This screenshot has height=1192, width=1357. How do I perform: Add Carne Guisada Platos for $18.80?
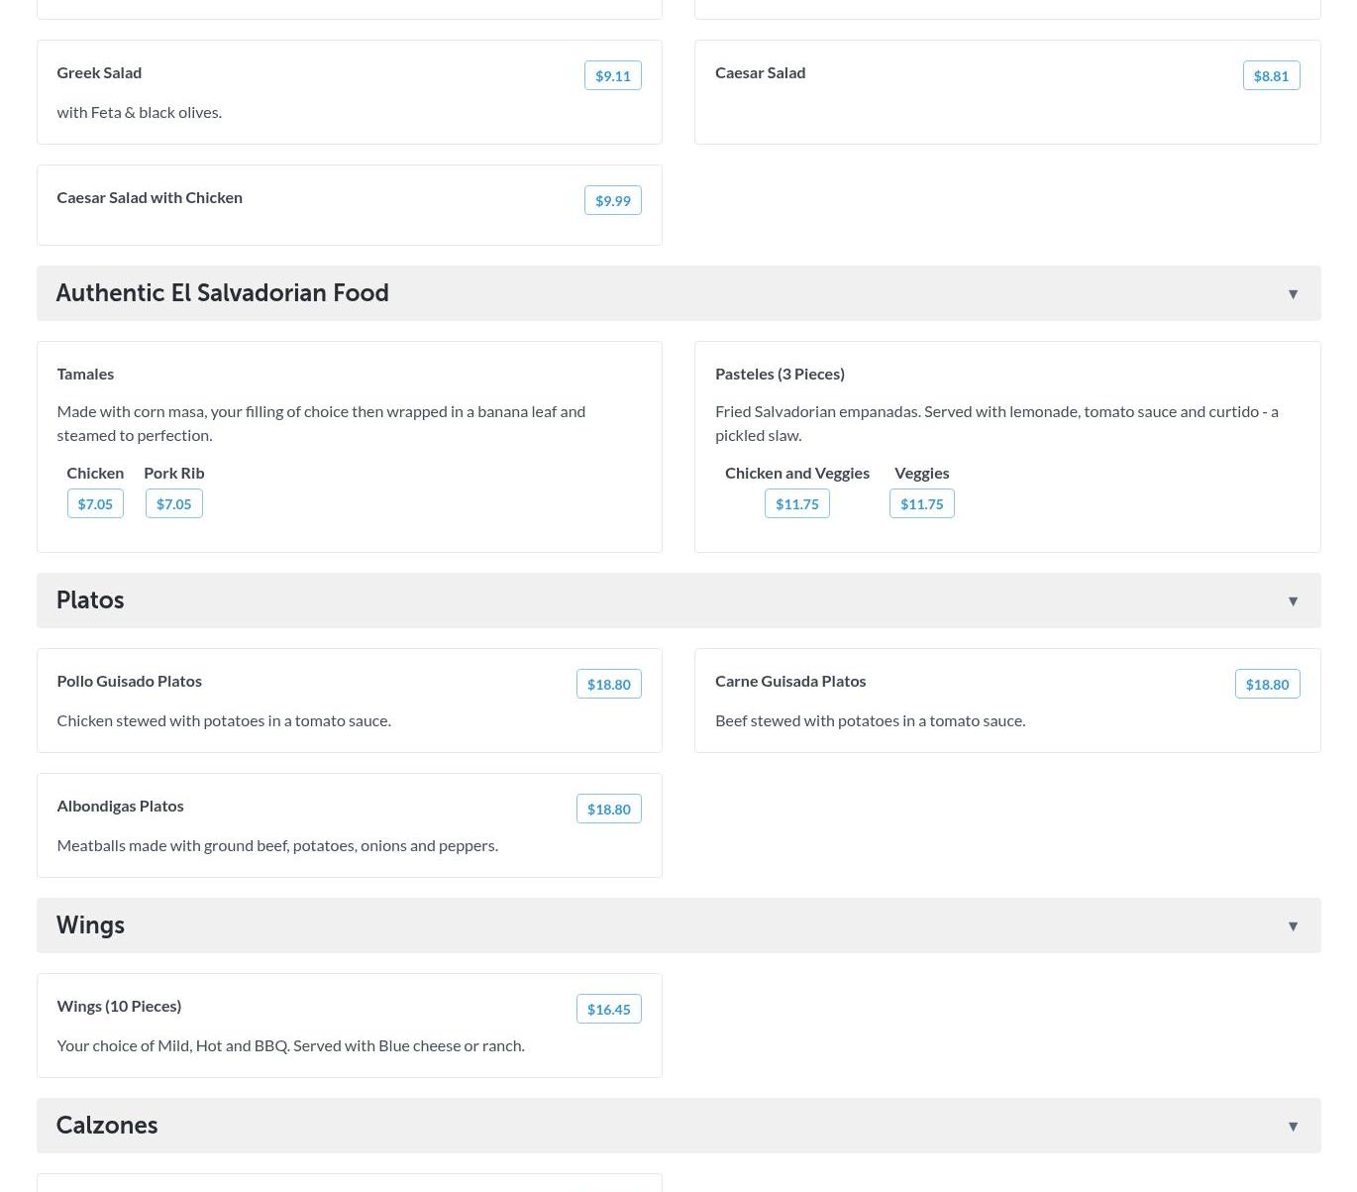coord(1267,685)
